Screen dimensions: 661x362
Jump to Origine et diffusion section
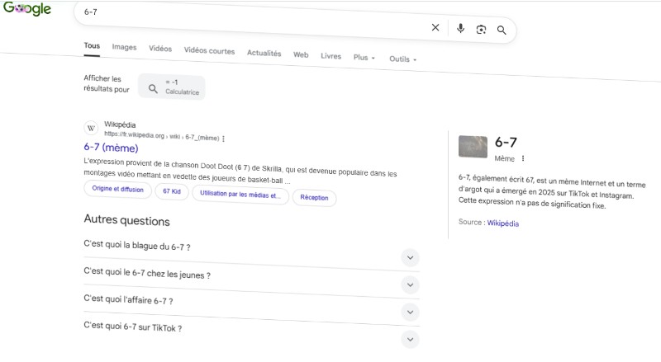[117, 190]
